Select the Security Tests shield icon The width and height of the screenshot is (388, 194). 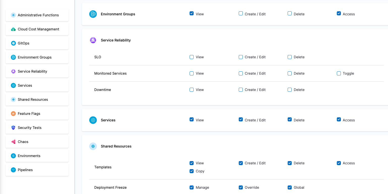pyautogui.click(x=13, y=128)
